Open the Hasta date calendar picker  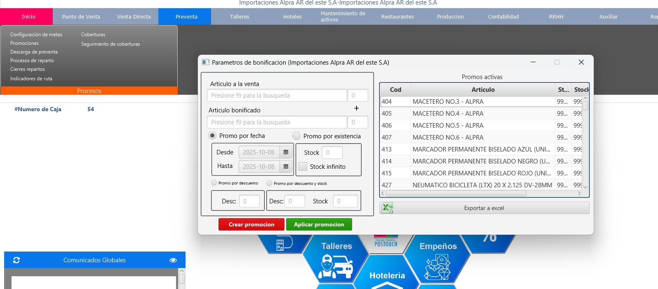coord(286,167)
